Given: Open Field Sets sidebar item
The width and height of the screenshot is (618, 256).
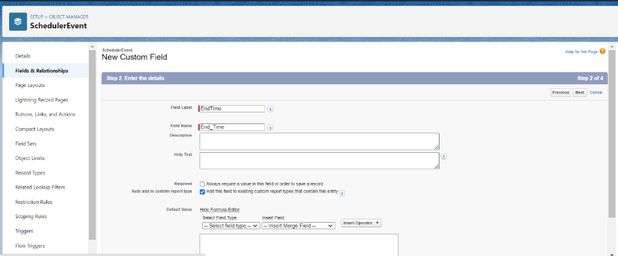Looking at the screenshot, I should click(26, 144).
